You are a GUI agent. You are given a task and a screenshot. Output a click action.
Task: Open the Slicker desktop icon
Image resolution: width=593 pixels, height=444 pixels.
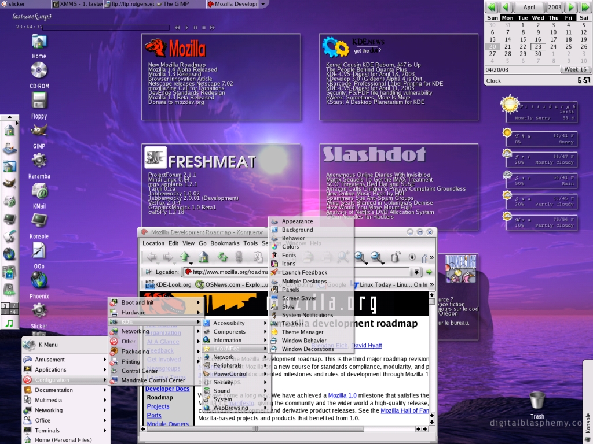point(39,310)
